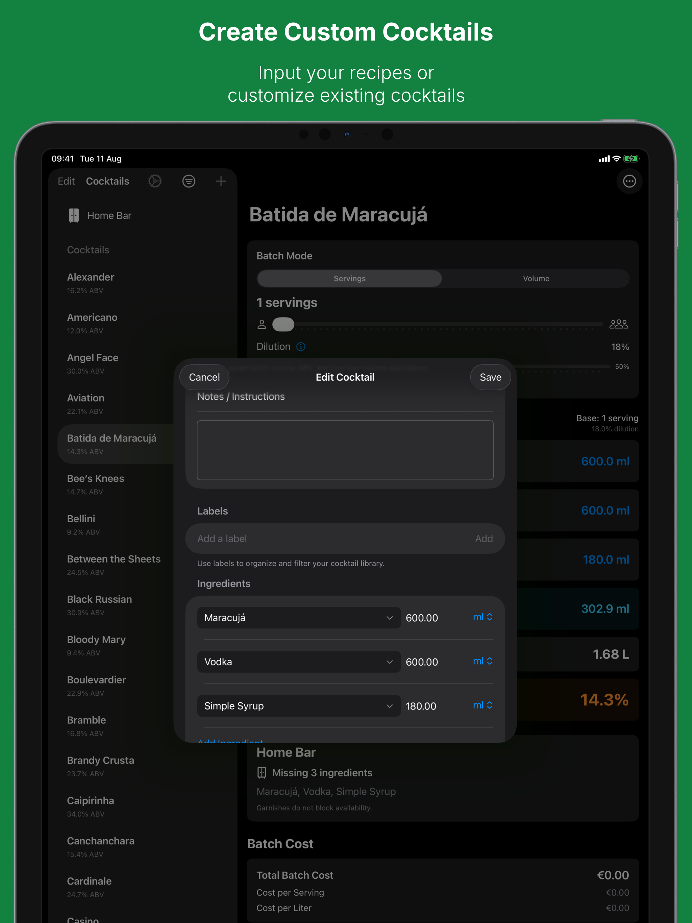Viewport: 692px width, 923px height.
Task: Select the Volume batch mode
Action: point(536,278)
